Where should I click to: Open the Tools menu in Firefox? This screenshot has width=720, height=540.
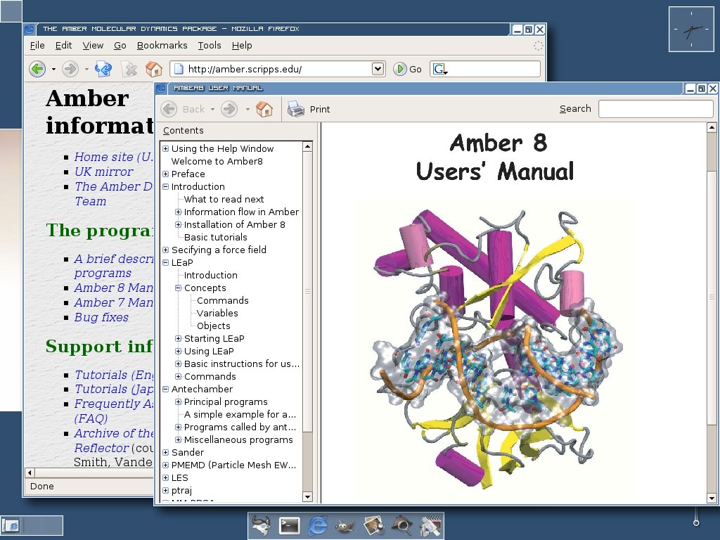coord(210,45)
